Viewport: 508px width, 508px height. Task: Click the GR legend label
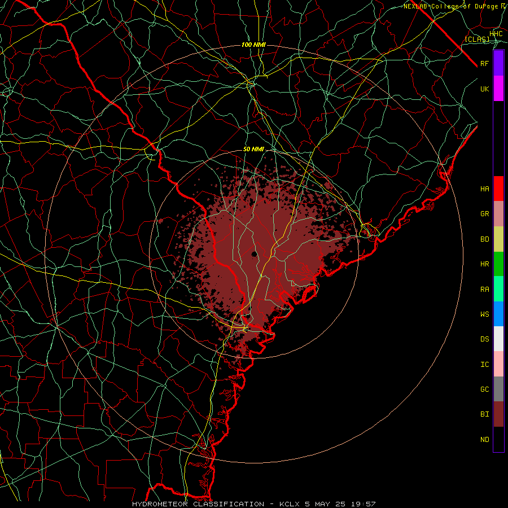tap(485, 214)
